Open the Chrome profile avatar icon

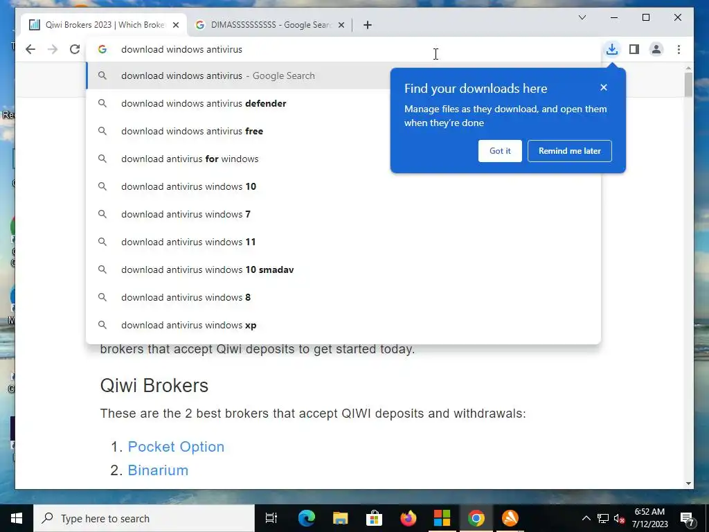click(x=656, y=49)
